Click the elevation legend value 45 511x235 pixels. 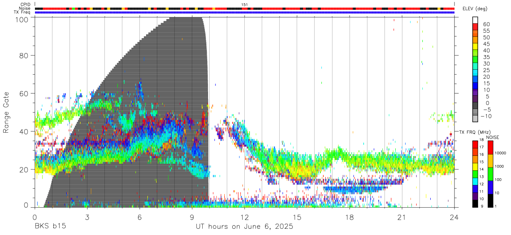pyautogui.click(x=486, y=44)
